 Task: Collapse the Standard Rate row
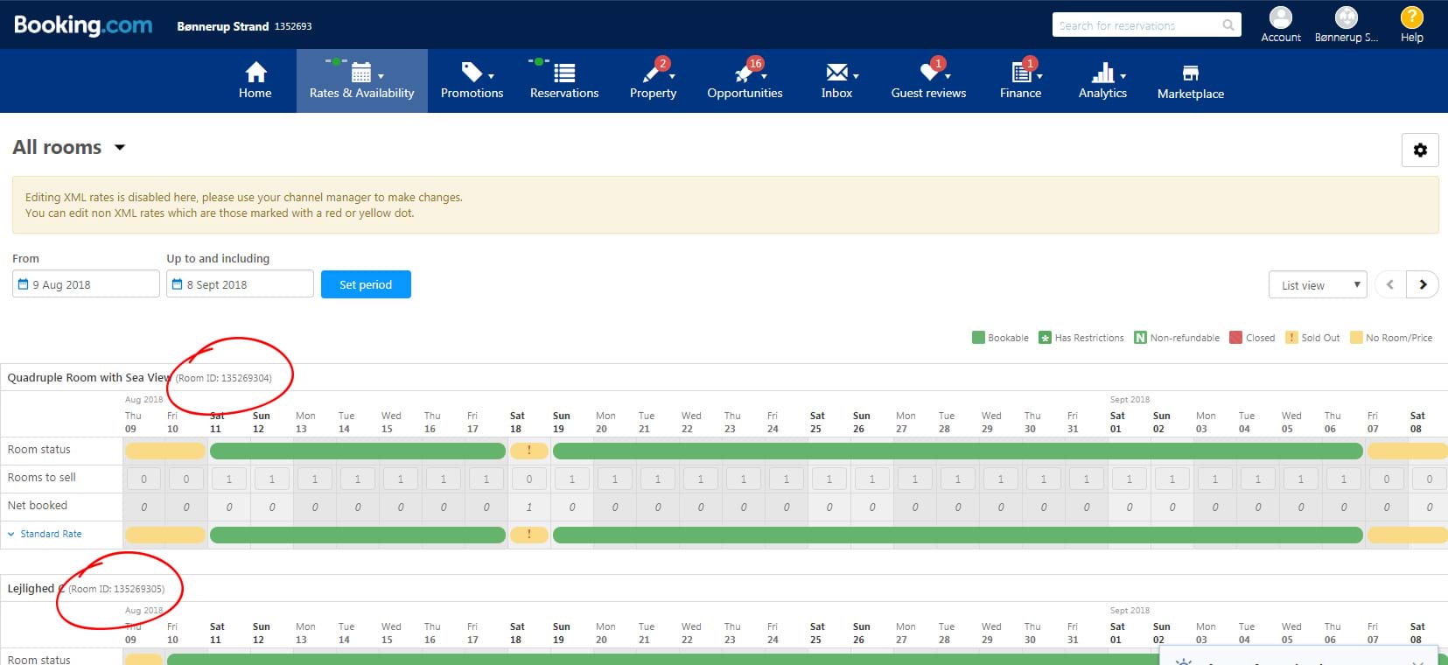(x=11, y=534)
